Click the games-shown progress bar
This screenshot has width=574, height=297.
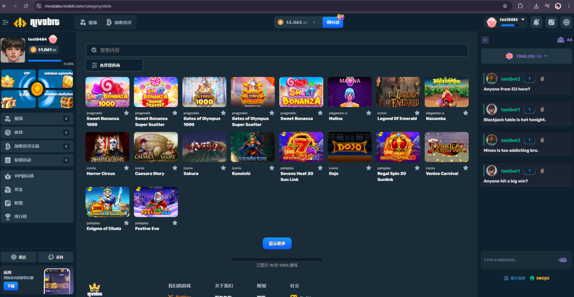277,259
